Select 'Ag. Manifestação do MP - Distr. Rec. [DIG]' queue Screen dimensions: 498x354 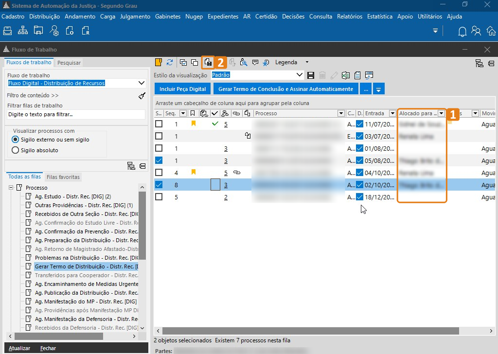[x=86, y=301]
